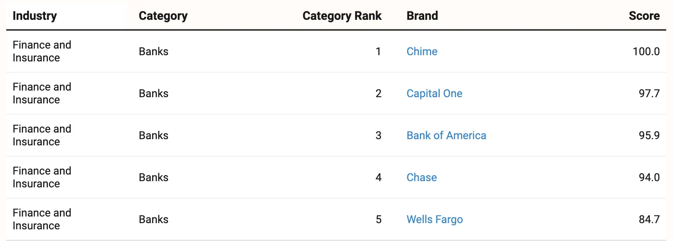Click the 84.7 score cell
The width and height of the screenshot is (674, 241).
point(649,219)
